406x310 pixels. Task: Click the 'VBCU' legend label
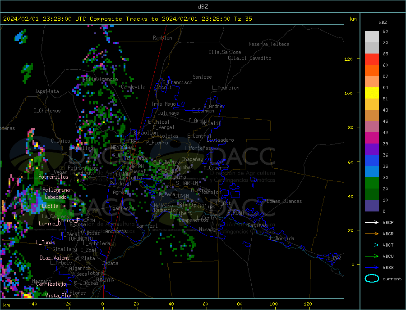388,256
